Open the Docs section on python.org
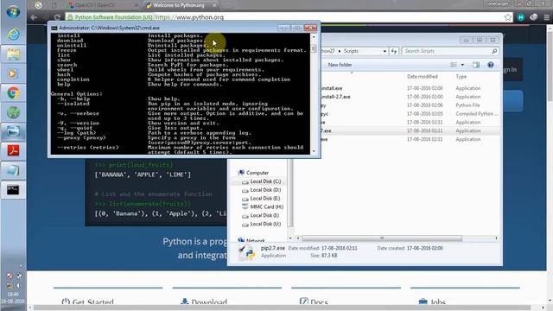The width and height of the screenshot is (553, 311). (314, 302)
